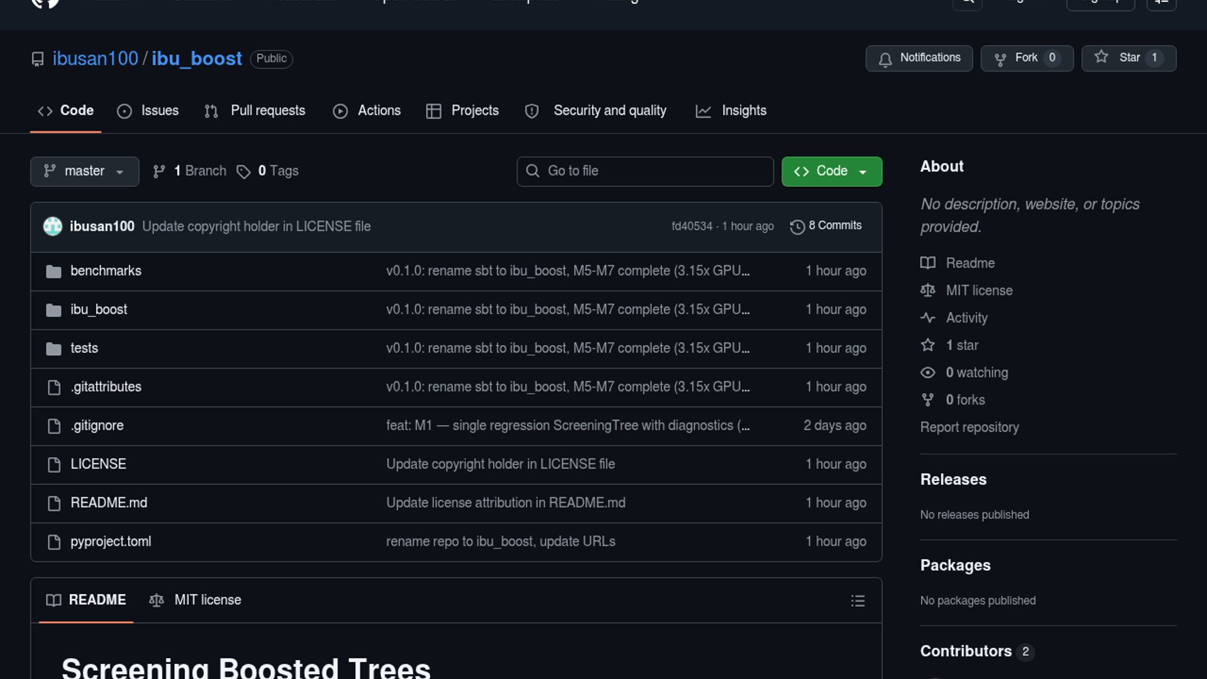The width and height of the screenshot is (1207, 679).
Task: Click the MIT license scale icon in About
Action: 928,290
